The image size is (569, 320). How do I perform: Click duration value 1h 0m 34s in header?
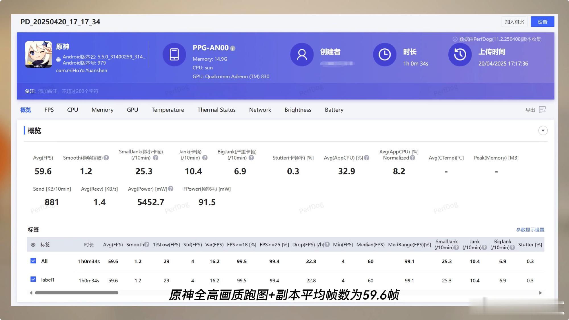pyautogui.click(x=416, y=64)
